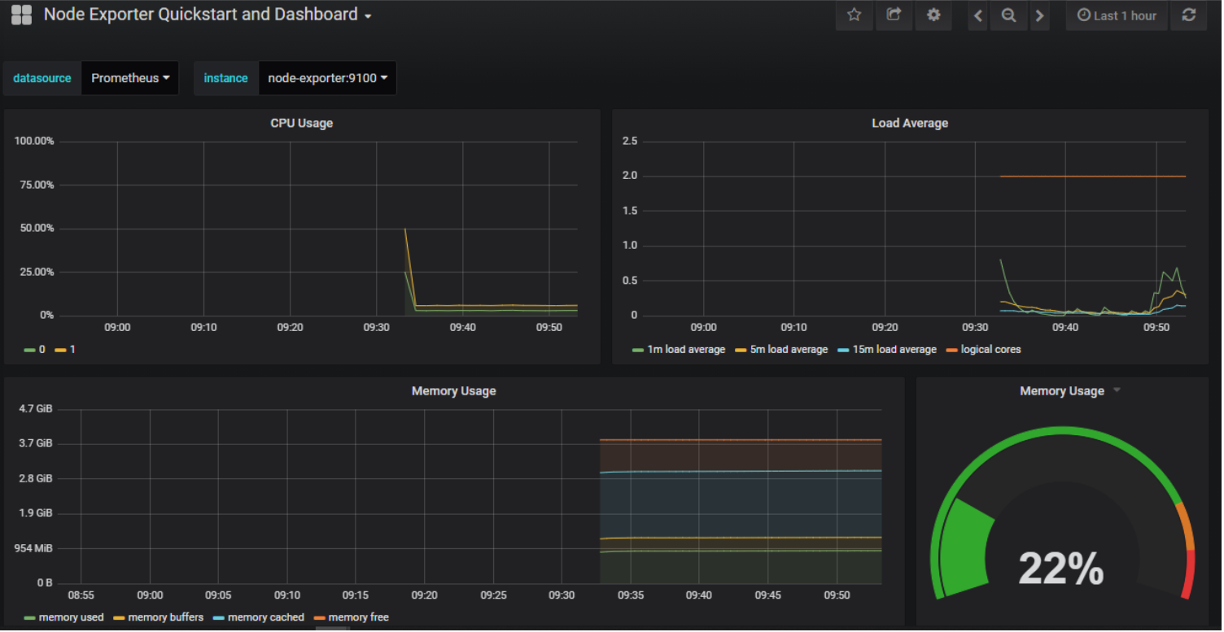Screen dimensions: 1224x632
Task: Open the Grafana dashboards grid icon
Action: coord(21,15)
